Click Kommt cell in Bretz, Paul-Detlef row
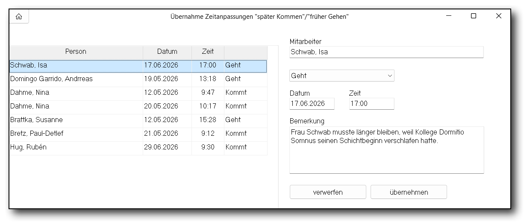This screenshot has height=222, width=524. (246, 134)
